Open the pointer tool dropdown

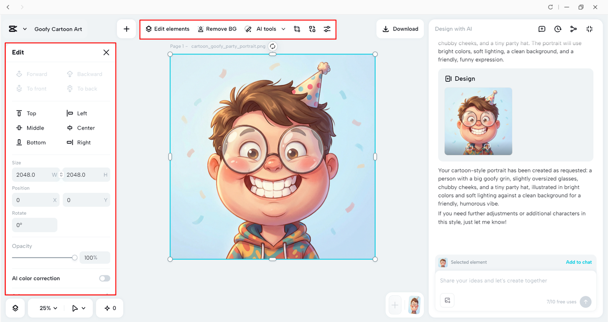tap(79, 308)
